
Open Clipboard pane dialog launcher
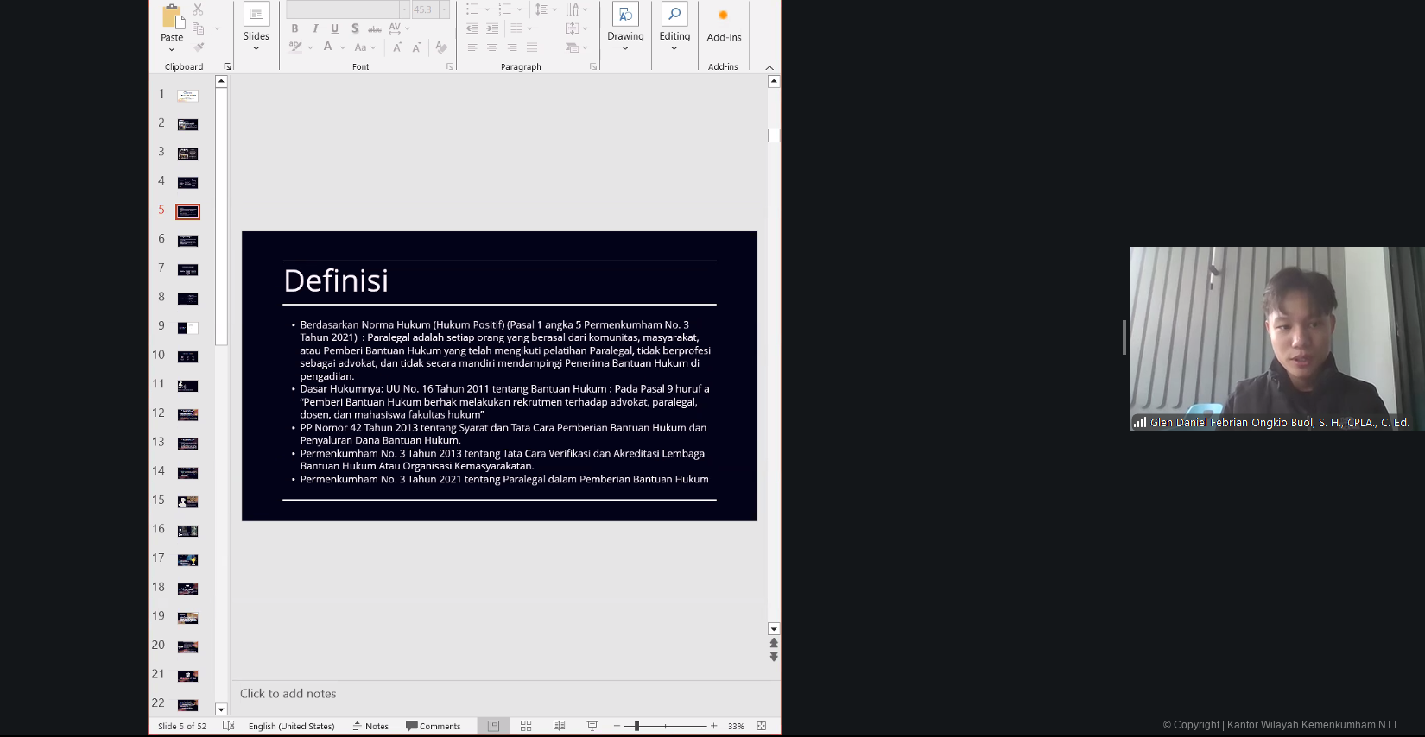click(x=228, y=66)
